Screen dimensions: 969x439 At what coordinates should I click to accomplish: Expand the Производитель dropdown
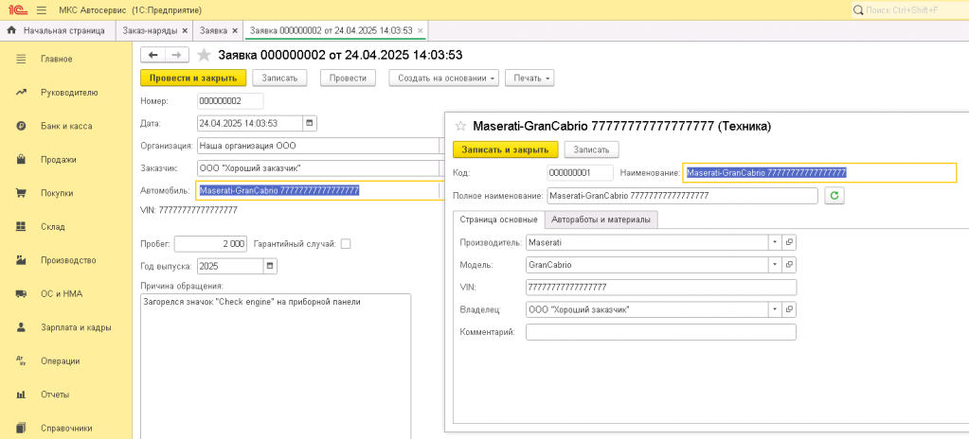775,242
